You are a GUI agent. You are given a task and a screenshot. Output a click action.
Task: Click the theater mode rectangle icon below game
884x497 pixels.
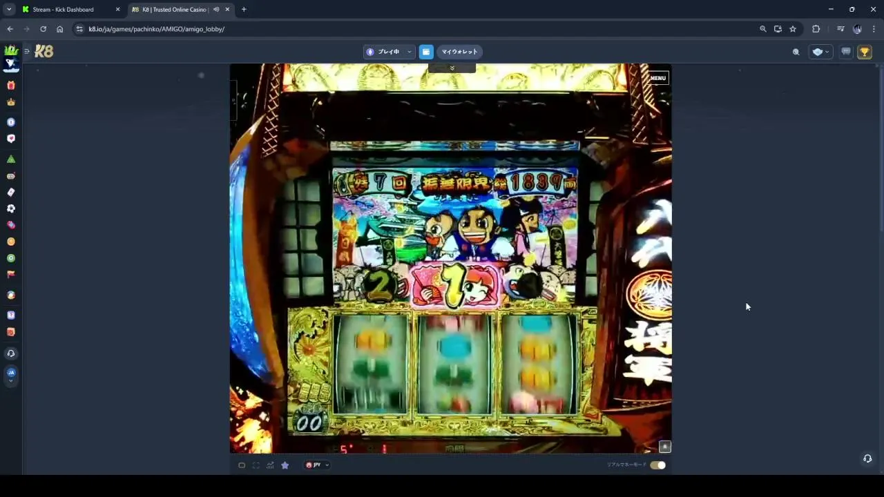242,465
